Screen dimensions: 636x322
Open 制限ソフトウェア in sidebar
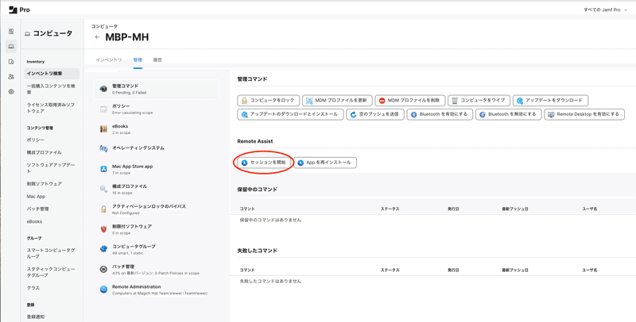click(x=45, y=184)
